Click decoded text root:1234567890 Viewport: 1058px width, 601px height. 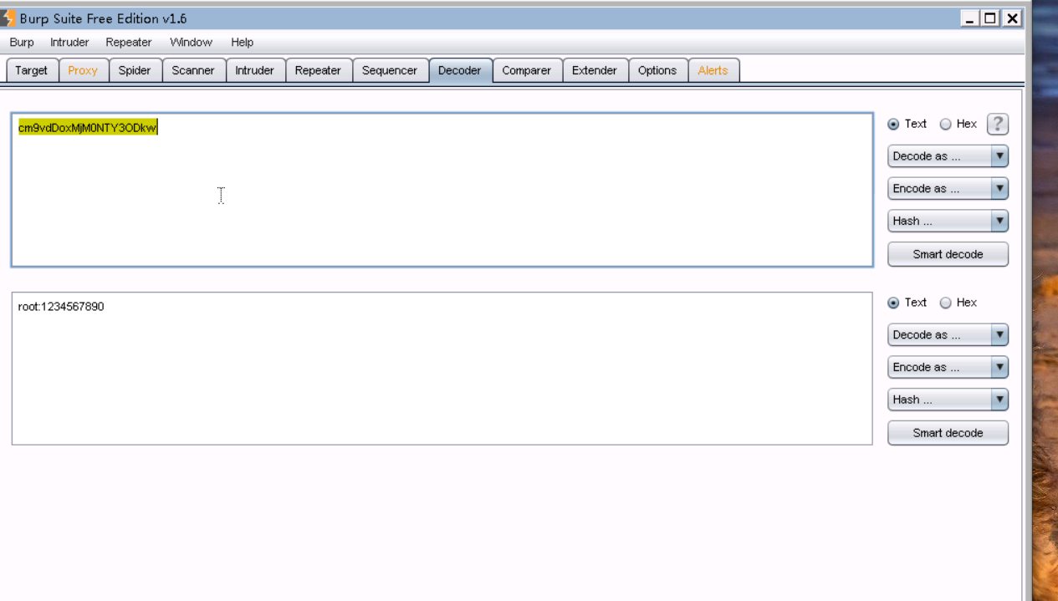pos(61,307)
